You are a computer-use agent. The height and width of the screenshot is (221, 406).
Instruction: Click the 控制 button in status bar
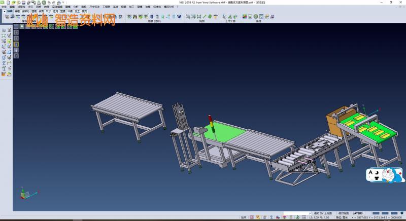244,217
